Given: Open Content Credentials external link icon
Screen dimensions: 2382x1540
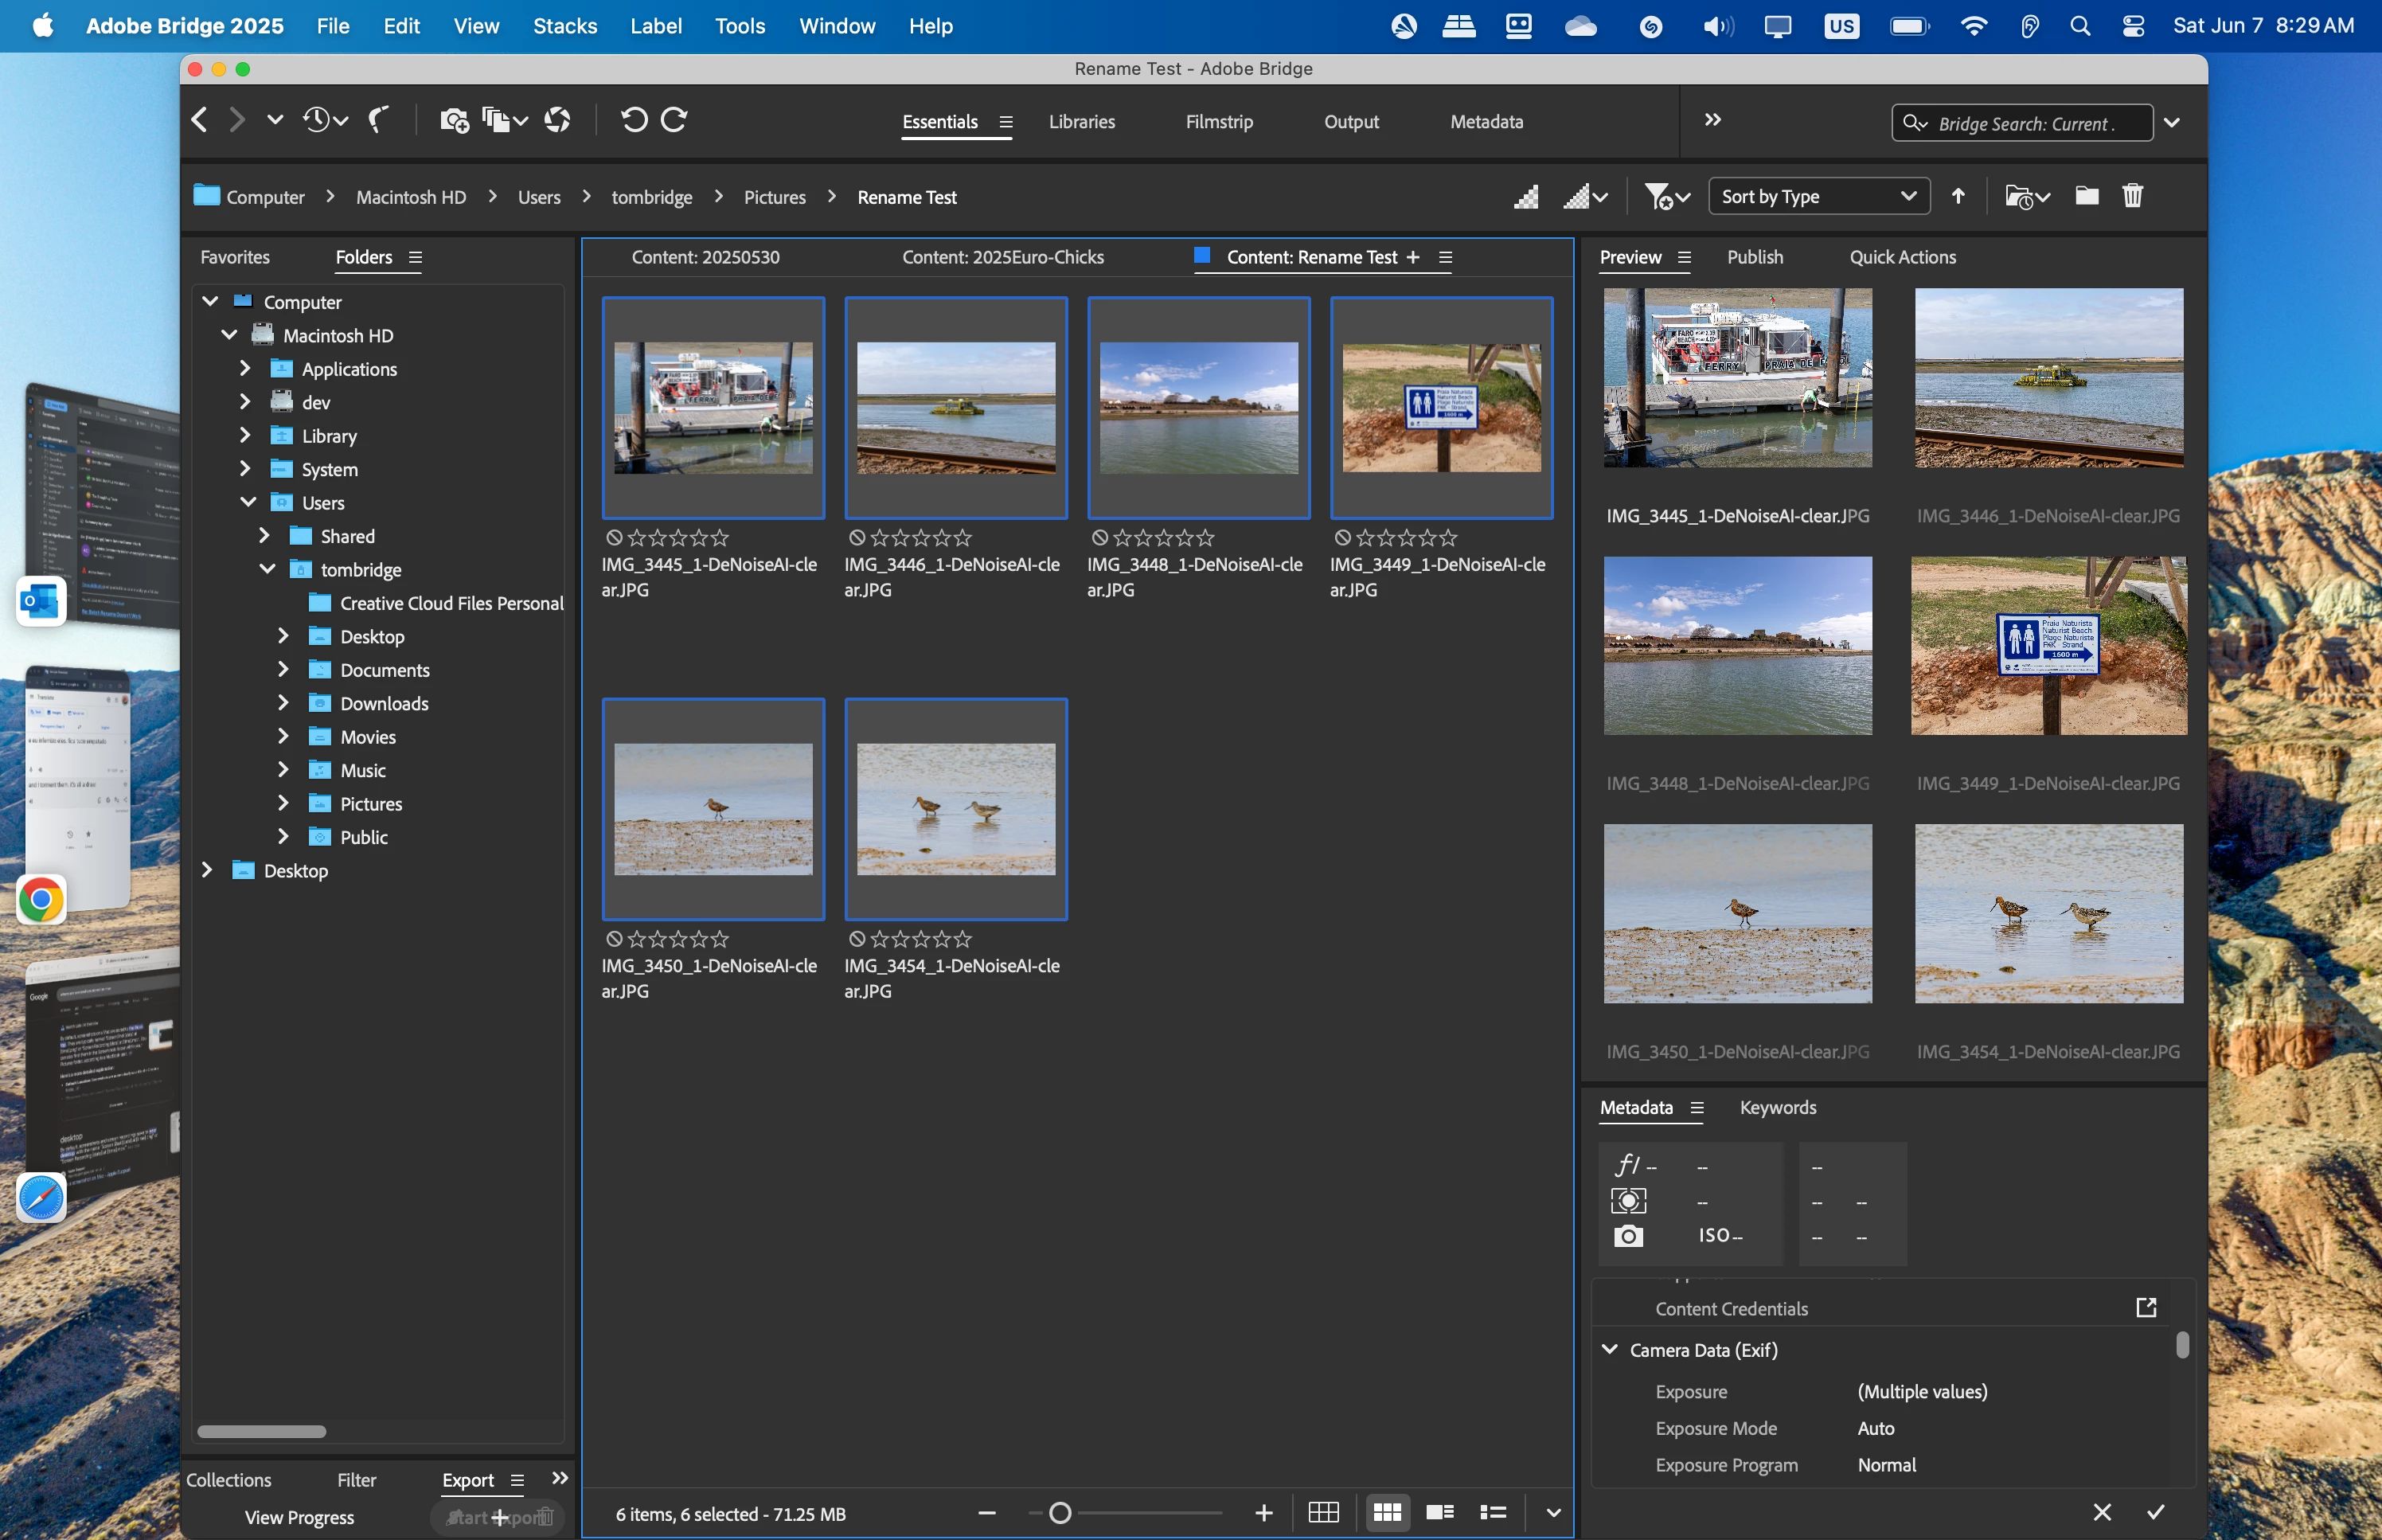Looking at the screenshot, I should pos(2146,1308).
